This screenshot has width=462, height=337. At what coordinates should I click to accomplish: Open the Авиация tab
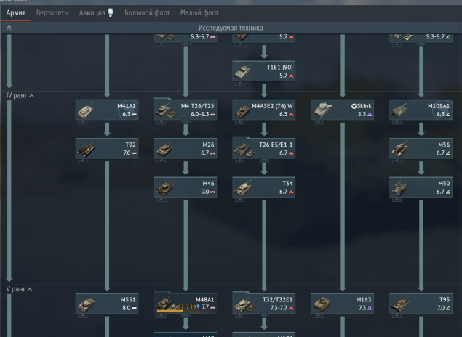click(92, 13)
